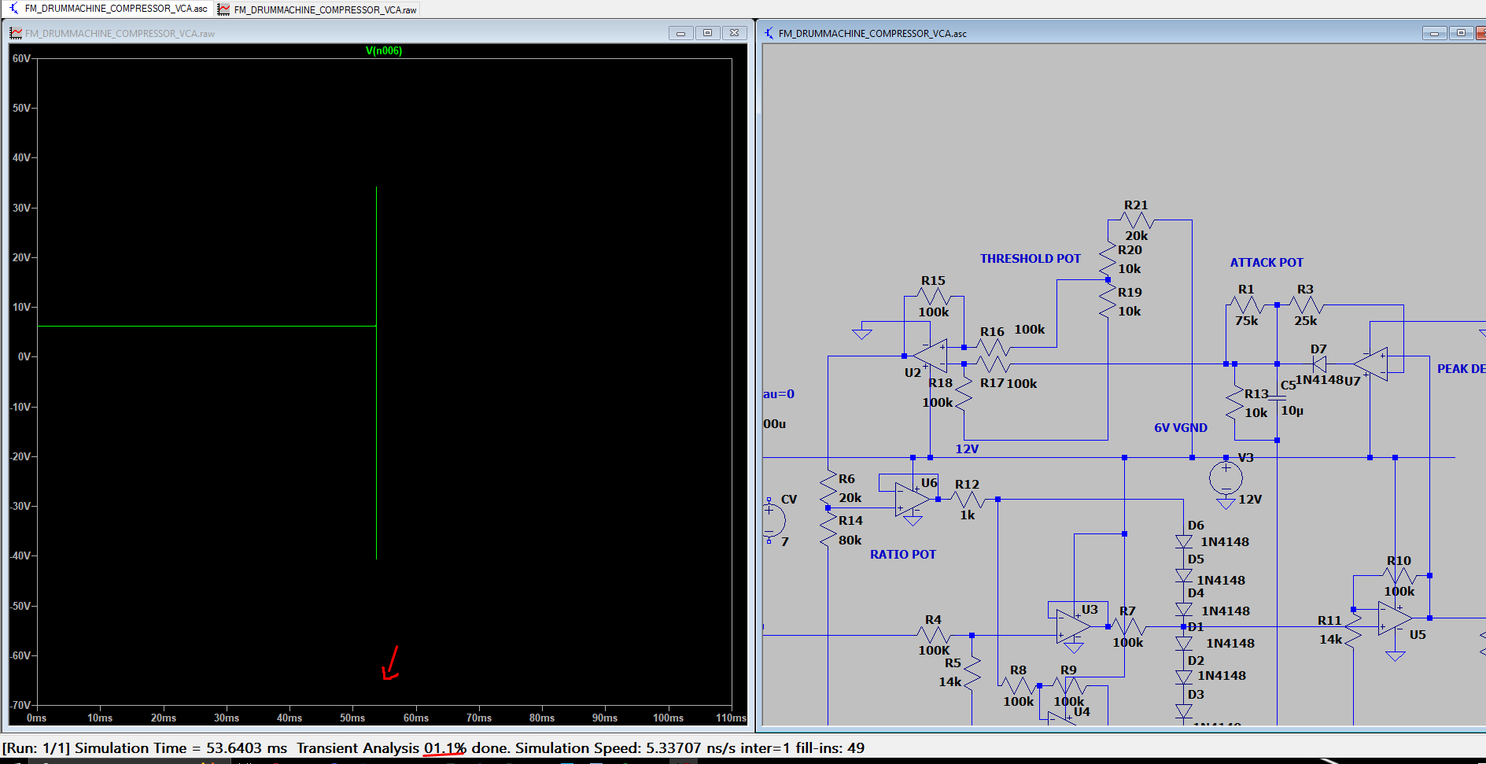Click the R8 100k value text
The width and height of the screenshot is (1486, 764).
(x=1019, y=702)
